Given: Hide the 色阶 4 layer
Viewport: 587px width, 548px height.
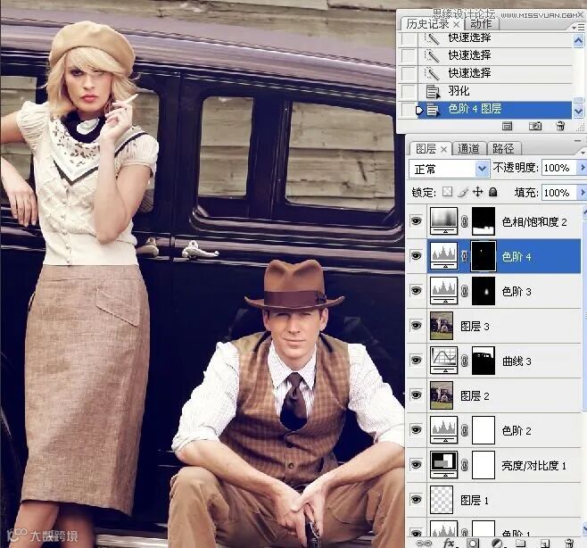Looking at the screenshot, I should tap(416, 256).
